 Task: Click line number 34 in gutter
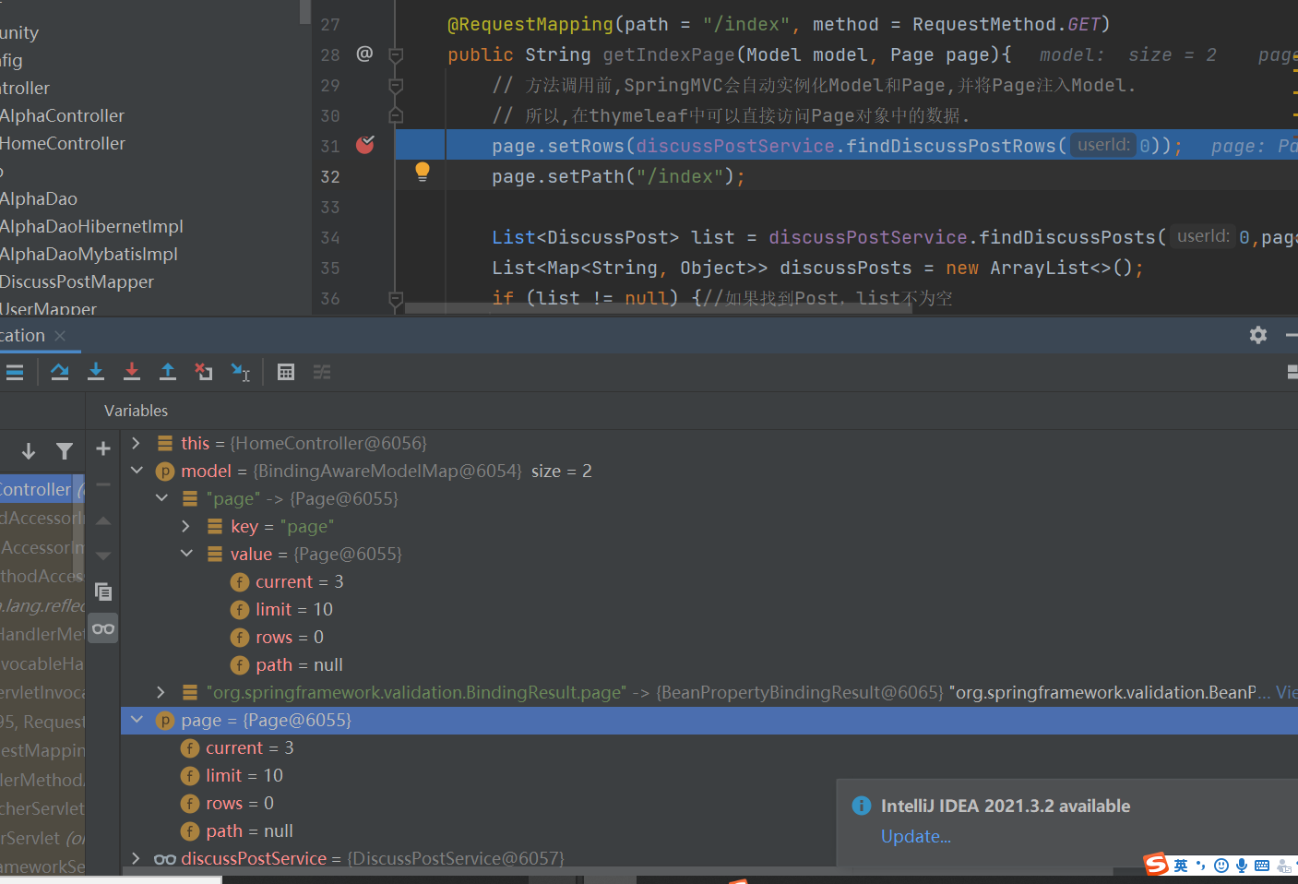pyautogui.click(x=330, y=237)
